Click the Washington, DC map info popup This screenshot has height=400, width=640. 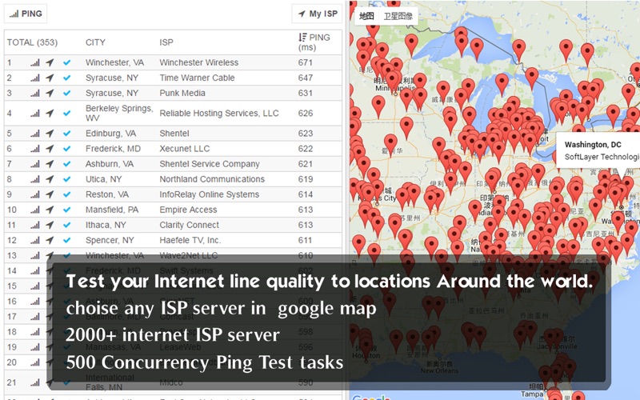pyautogui.click(x=598, y=151)
